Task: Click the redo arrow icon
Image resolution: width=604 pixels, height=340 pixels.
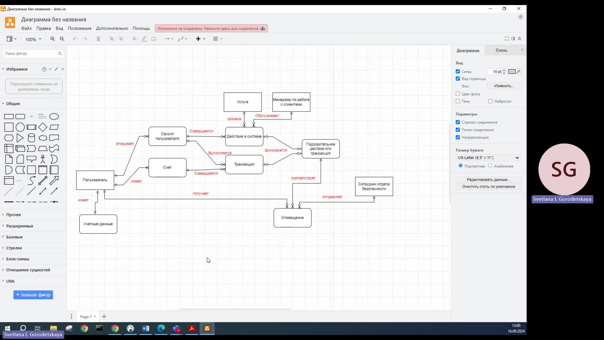Action: [85, 39]
